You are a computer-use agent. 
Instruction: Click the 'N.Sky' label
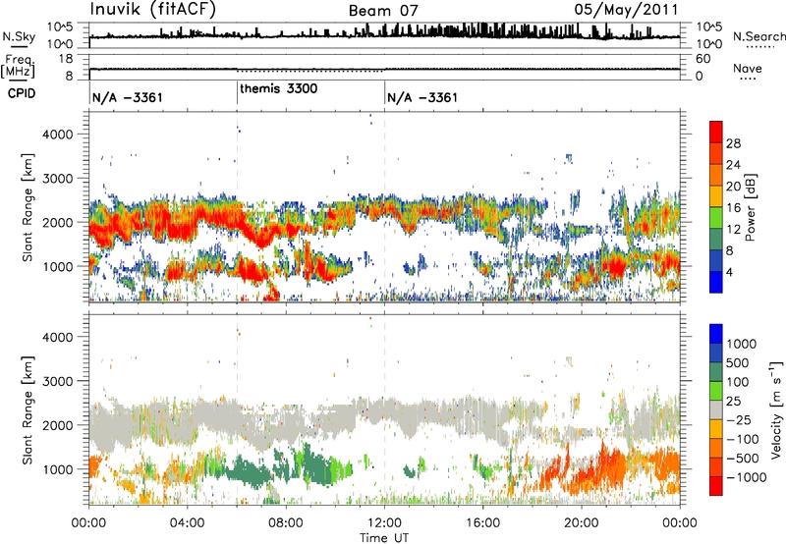point(19,36)
